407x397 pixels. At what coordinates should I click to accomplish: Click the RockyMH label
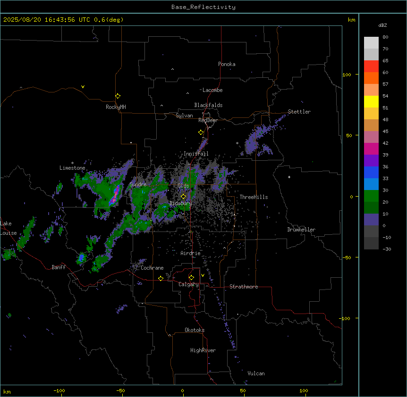(116, 107)
